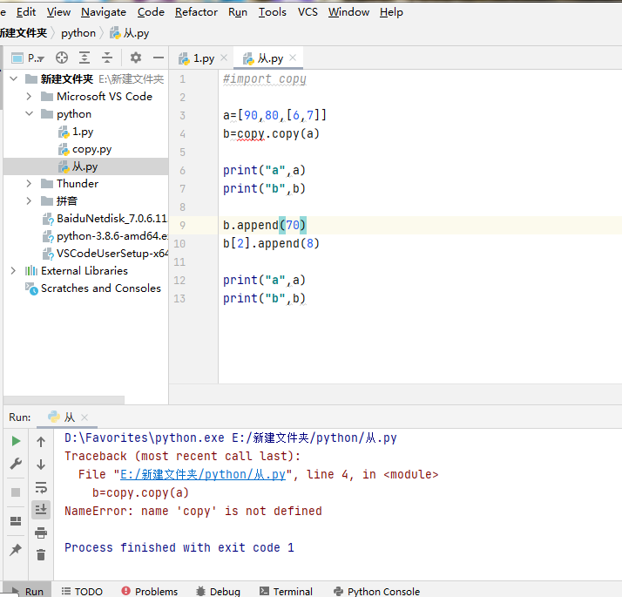
Task: Click gutter line number 9
Action: point(182,226)
